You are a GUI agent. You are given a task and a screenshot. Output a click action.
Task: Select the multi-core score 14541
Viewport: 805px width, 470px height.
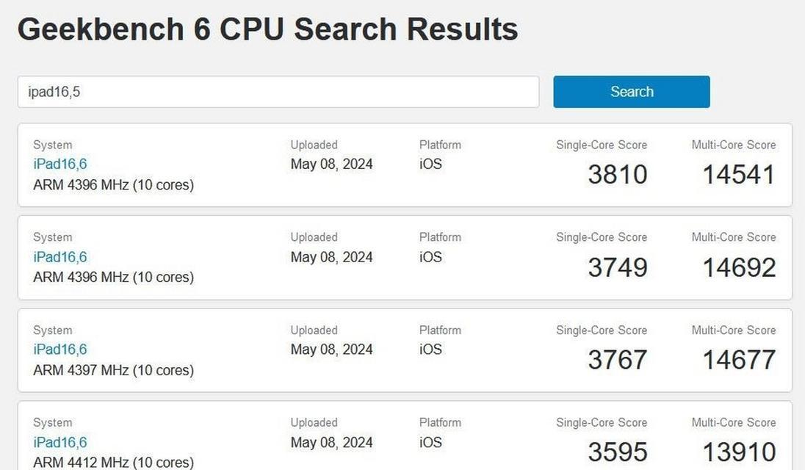[739, 175]
